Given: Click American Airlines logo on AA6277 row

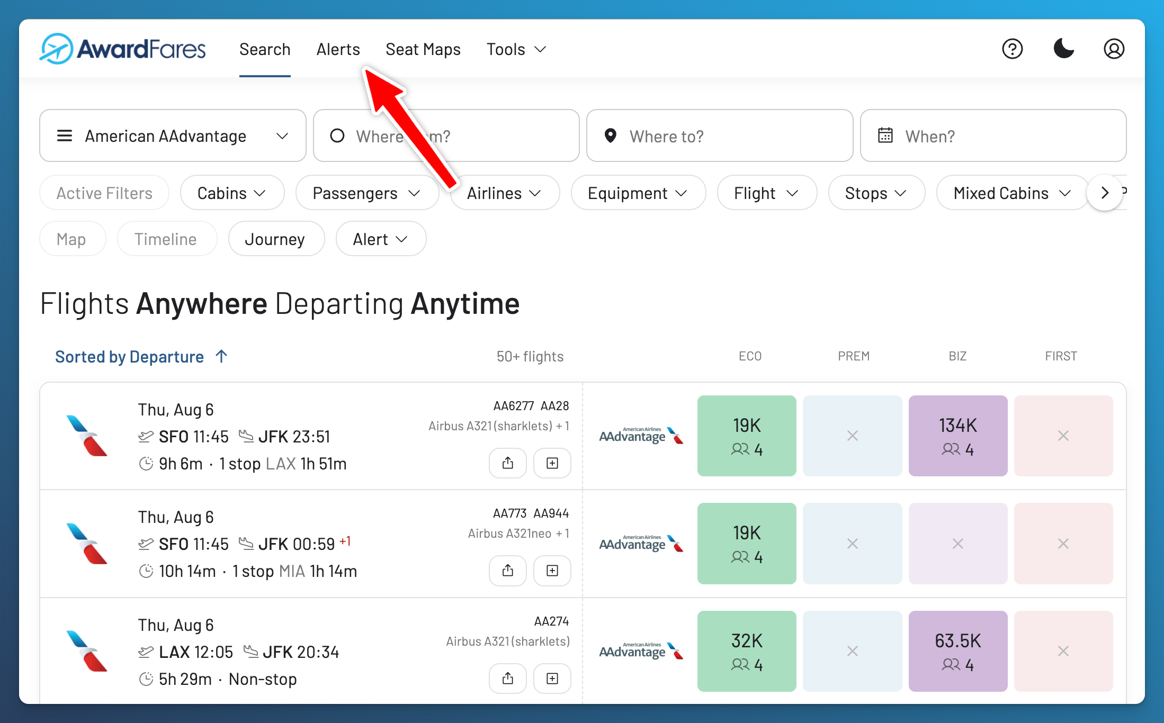Looking at the screenshot, I should click(x=87, y=436).
